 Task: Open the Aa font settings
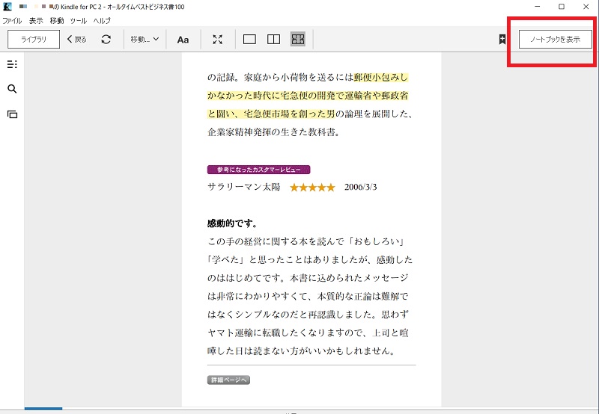coord(183,40)
